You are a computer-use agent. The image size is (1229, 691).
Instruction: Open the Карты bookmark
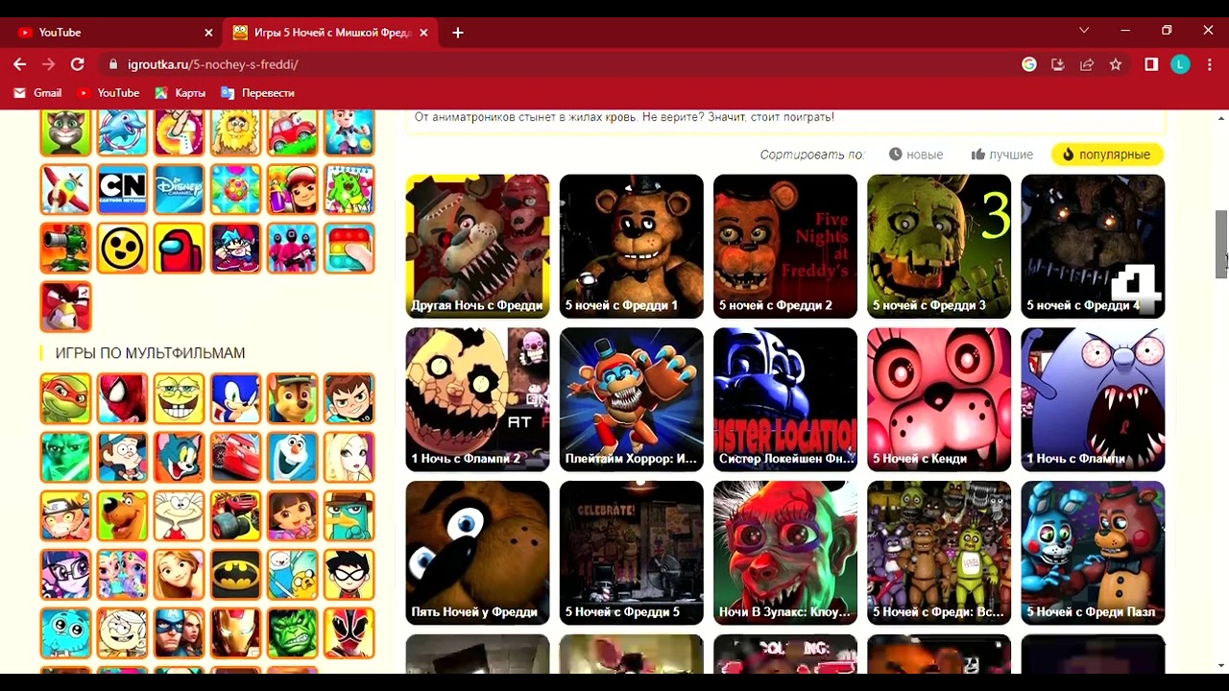point(181,93)
